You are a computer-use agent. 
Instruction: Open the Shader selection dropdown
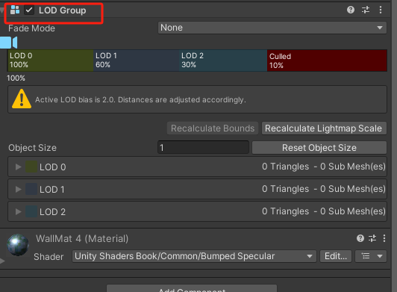pos(194,256)
